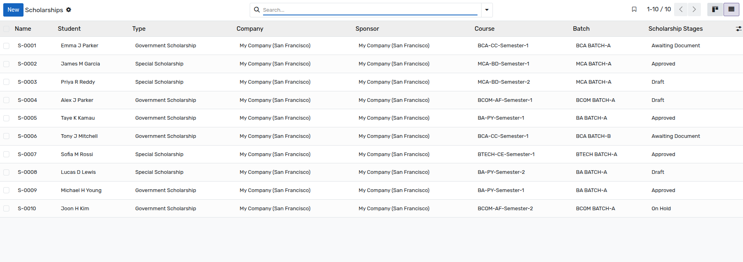Click batch BCA BATCH-B
743x262 pixels.
593,136
